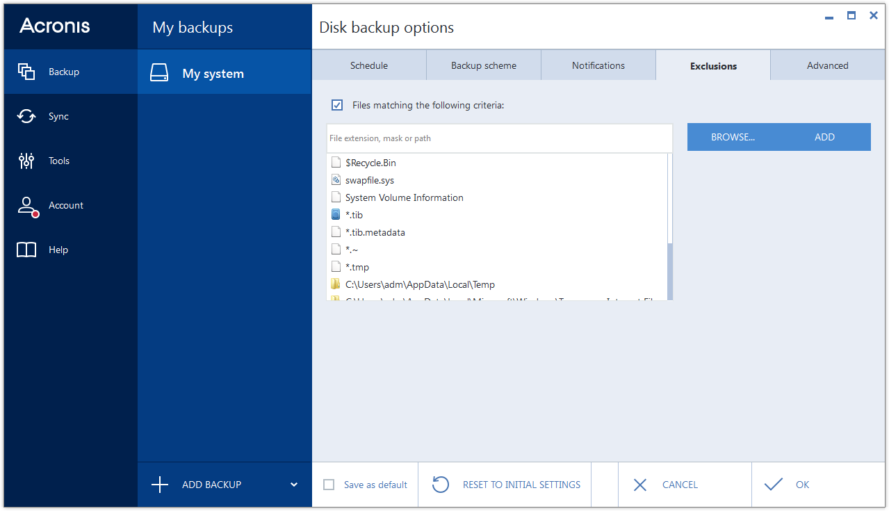889x511 pixels.
Task: Click the Acronis logo
Action: (x=55, y=26)
